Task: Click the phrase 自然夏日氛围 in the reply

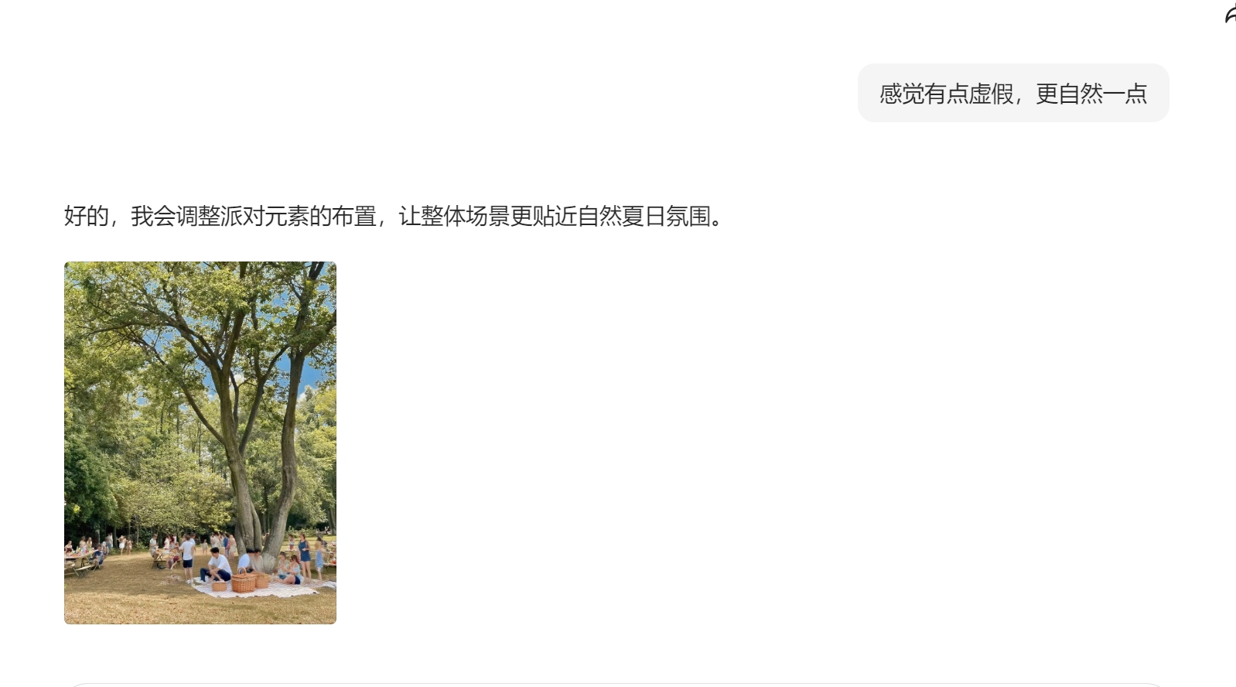Action: (644, 216)
